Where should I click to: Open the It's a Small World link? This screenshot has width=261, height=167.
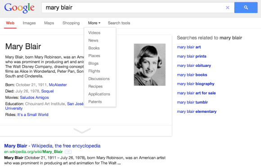(x=33, y=115)
